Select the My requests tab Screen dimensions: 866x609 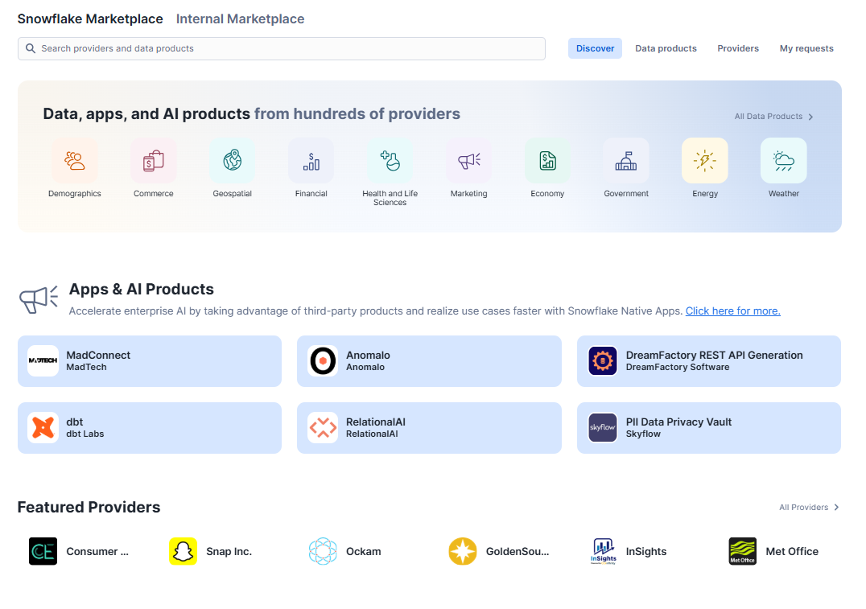pyautogui.click(x=806, y=48)
